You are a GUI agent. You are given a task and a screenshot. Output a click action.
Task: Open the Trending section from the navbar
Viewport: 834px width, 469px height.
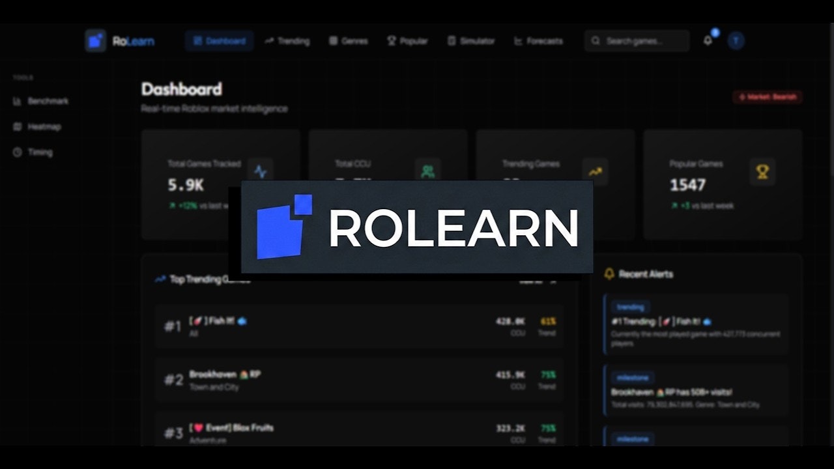tap(287, 40)
